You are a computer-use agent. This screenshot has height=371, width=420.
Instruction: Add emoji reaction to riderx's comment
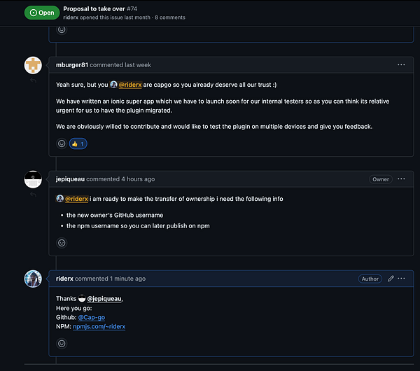click(x=62, y=344)
